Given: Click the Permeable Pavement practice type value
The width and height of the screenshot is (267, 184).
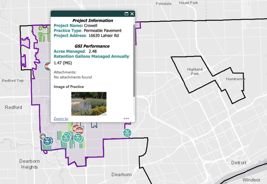Looking at the screenshot, I should point(103,31).
